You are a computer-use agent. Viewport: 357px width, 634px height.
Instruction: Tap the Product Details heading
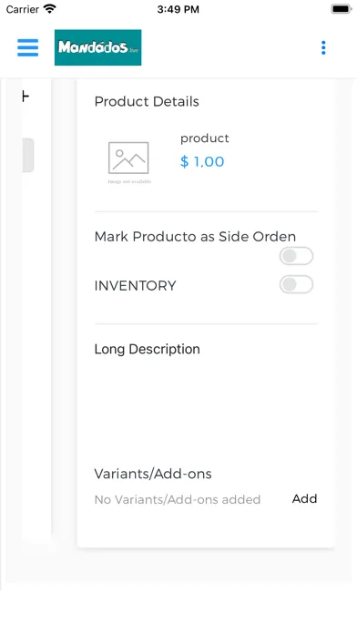pos(147,101)
